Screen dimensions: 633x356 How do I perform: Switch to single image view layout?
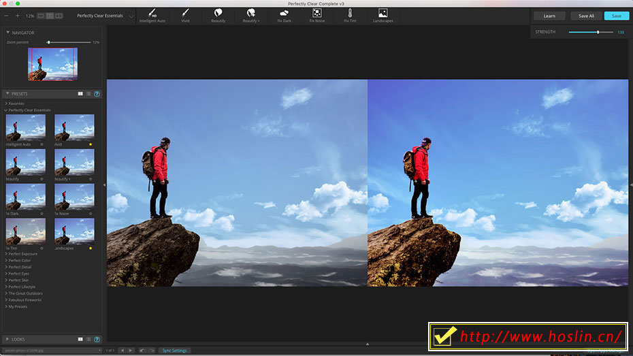point(41,16)
